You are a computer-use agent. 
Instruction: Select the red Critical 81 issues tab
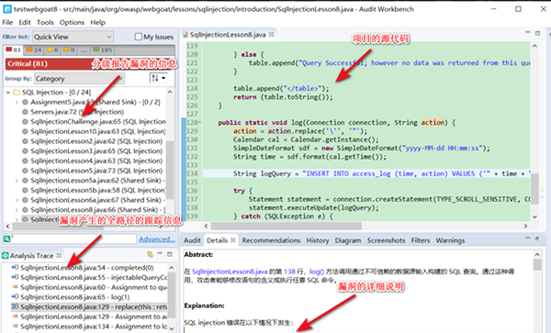click(x=14, y=50)
